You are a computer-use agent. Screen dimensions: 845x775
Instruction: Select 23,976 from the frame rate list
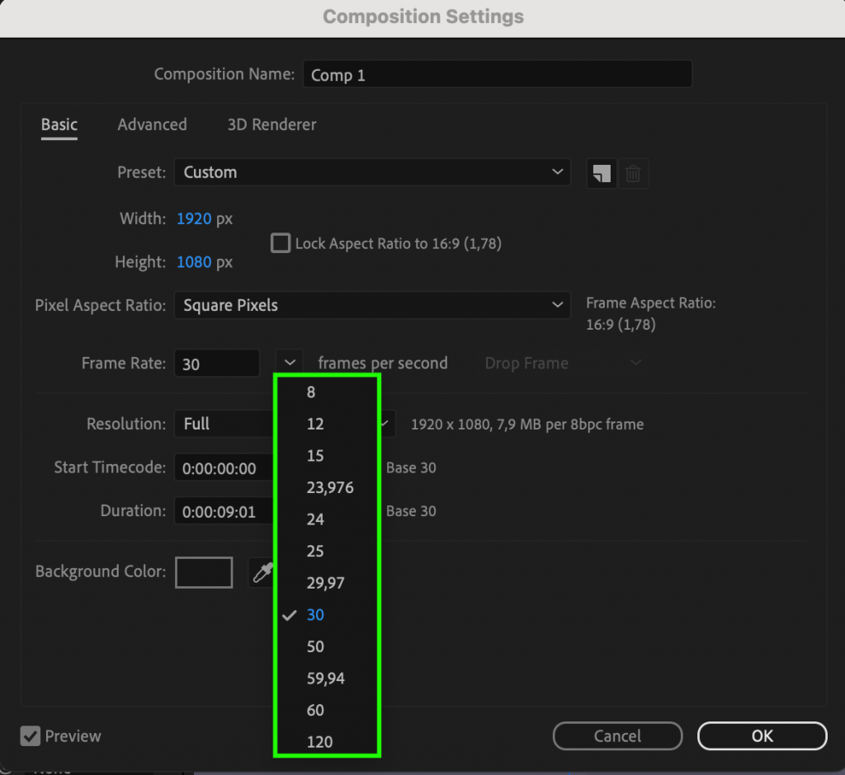tap(330, 487)
